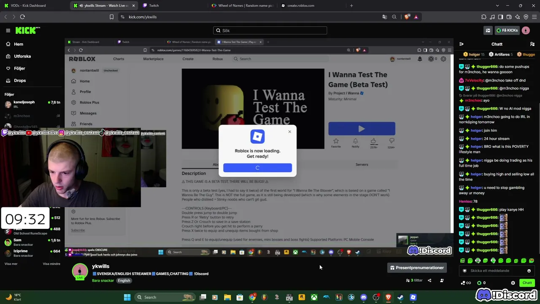The width and height of the screenshot is (540, 304).
Task: Open Roblox from the taskbar
Action: point(413,297)
